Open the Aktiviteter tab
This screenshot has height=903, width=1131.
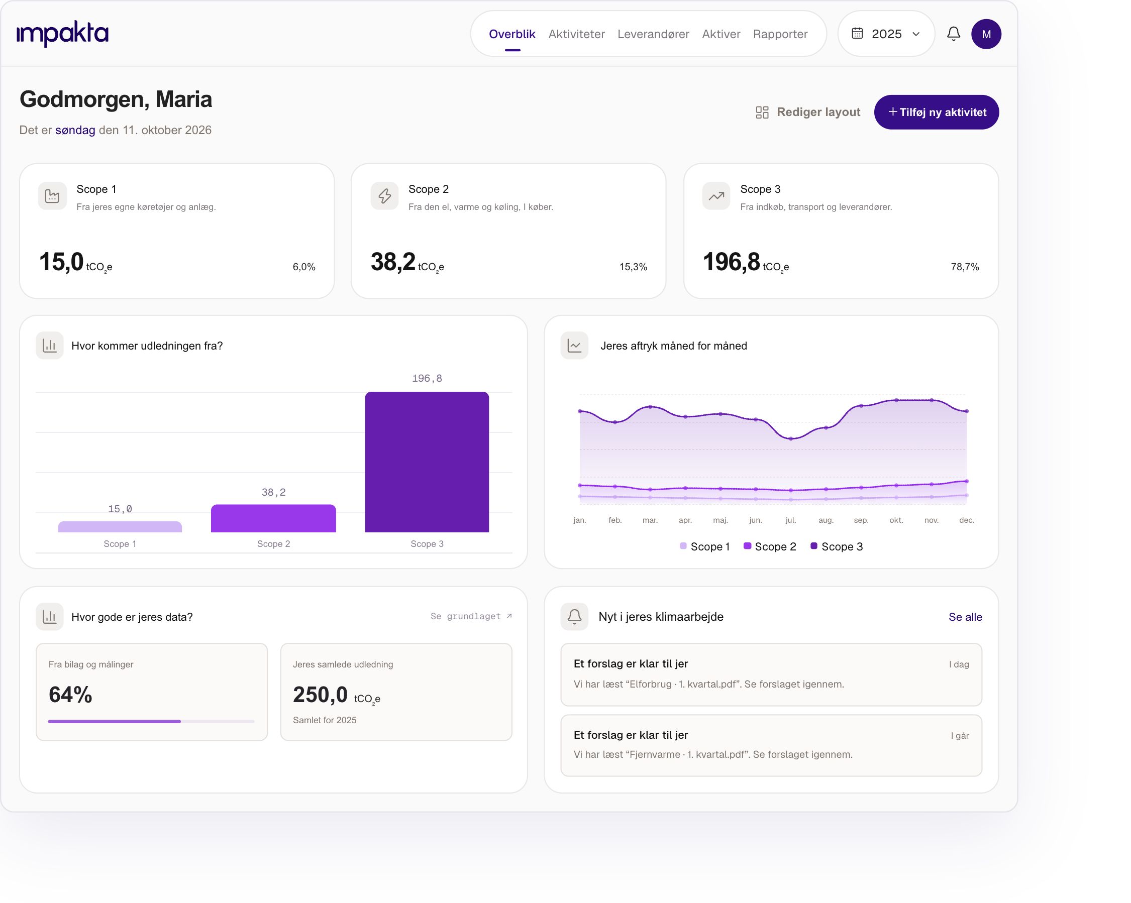point(576,34)
